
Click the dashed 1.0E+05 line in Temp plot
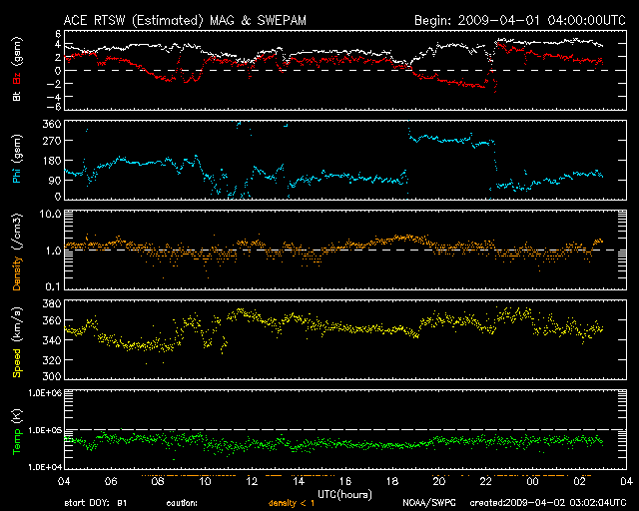345,429
